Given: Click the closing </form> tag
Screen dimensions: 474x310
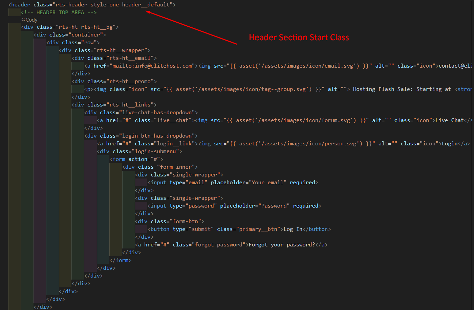Looking at the screenshot, I should pos(121,260).
